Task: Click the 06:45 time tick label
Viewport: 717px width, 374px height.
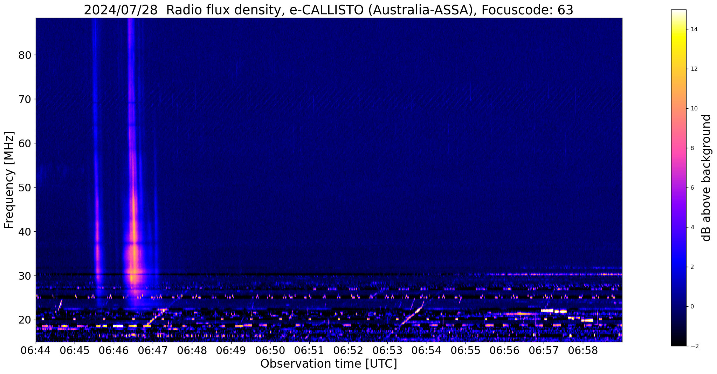Action: [x=75, y=350]
